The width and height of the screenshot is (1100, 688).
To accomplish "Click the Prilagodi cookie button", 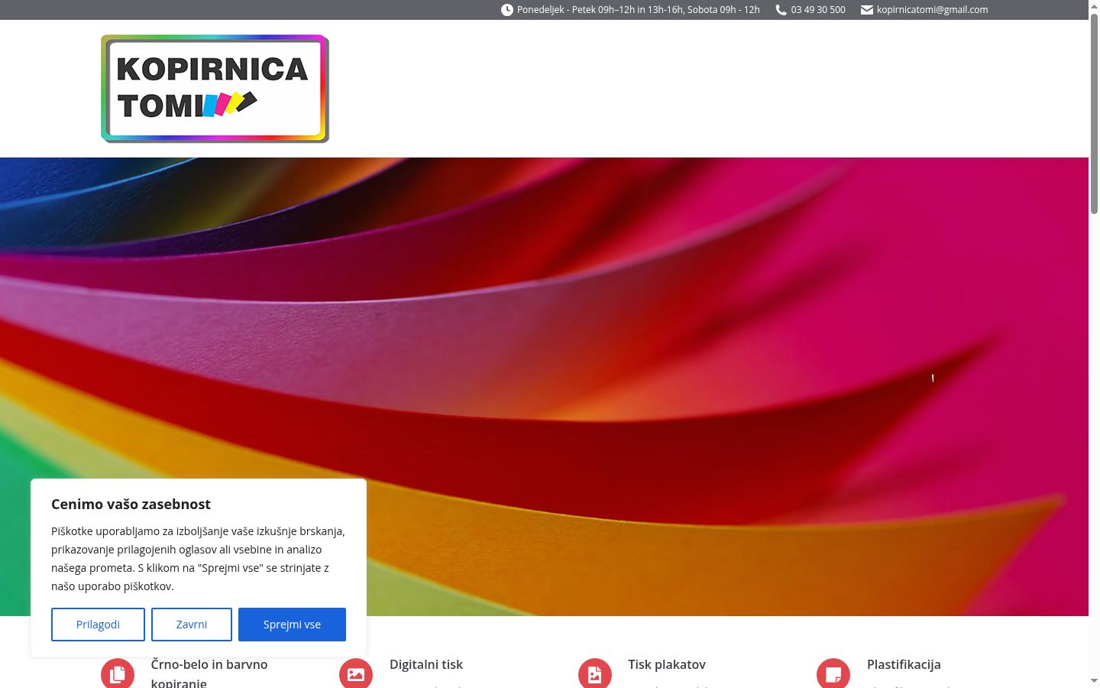I will (98, 625).
